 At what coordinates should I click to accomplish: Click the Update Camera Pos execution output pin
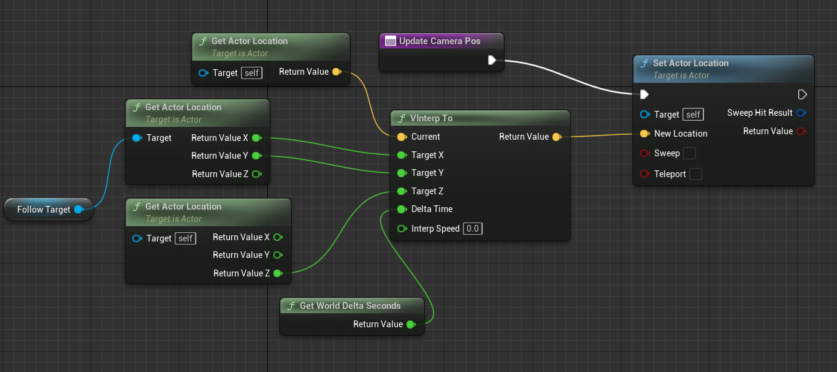coord(492,60)
